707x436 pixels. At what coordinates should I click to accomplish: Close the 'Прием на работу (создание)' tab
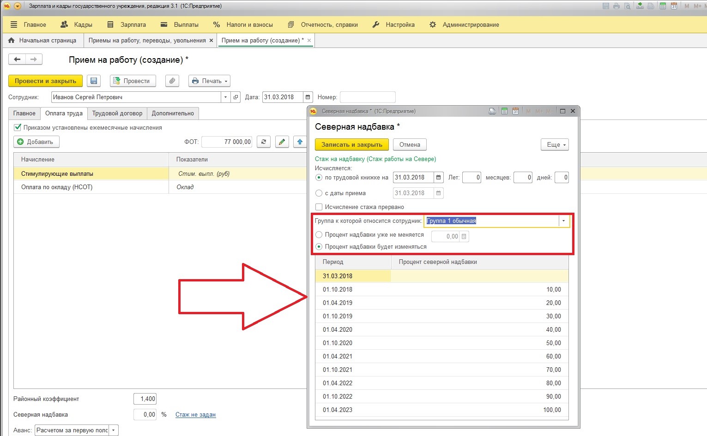point(309,41)
